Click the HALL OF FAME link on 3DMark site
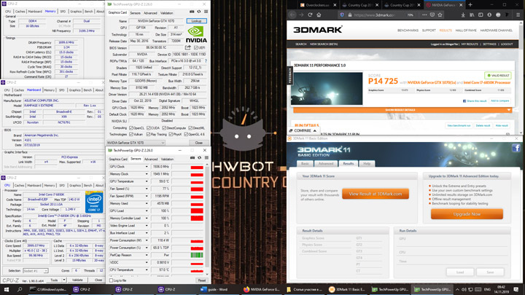Image resolution: width=525 pixels, height=295 pixels. [466, 31]
